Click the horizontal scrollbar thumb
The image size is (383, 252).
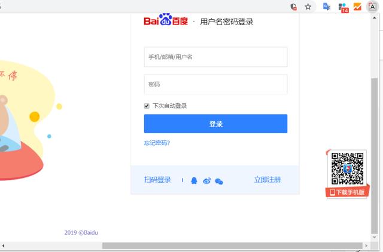(x=232, y=245)
